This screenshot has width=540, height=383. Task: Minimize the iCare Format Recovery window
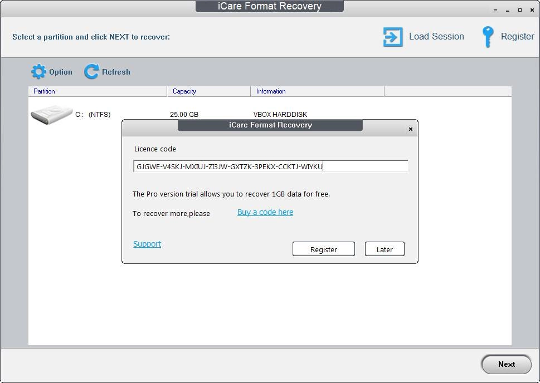[x=508, y=11]
